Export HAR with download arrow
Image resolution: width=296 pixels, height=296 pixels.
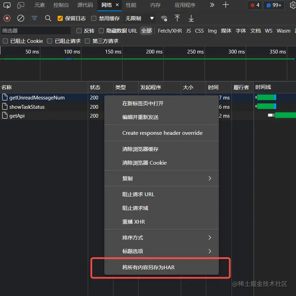(x=191, y=18)
